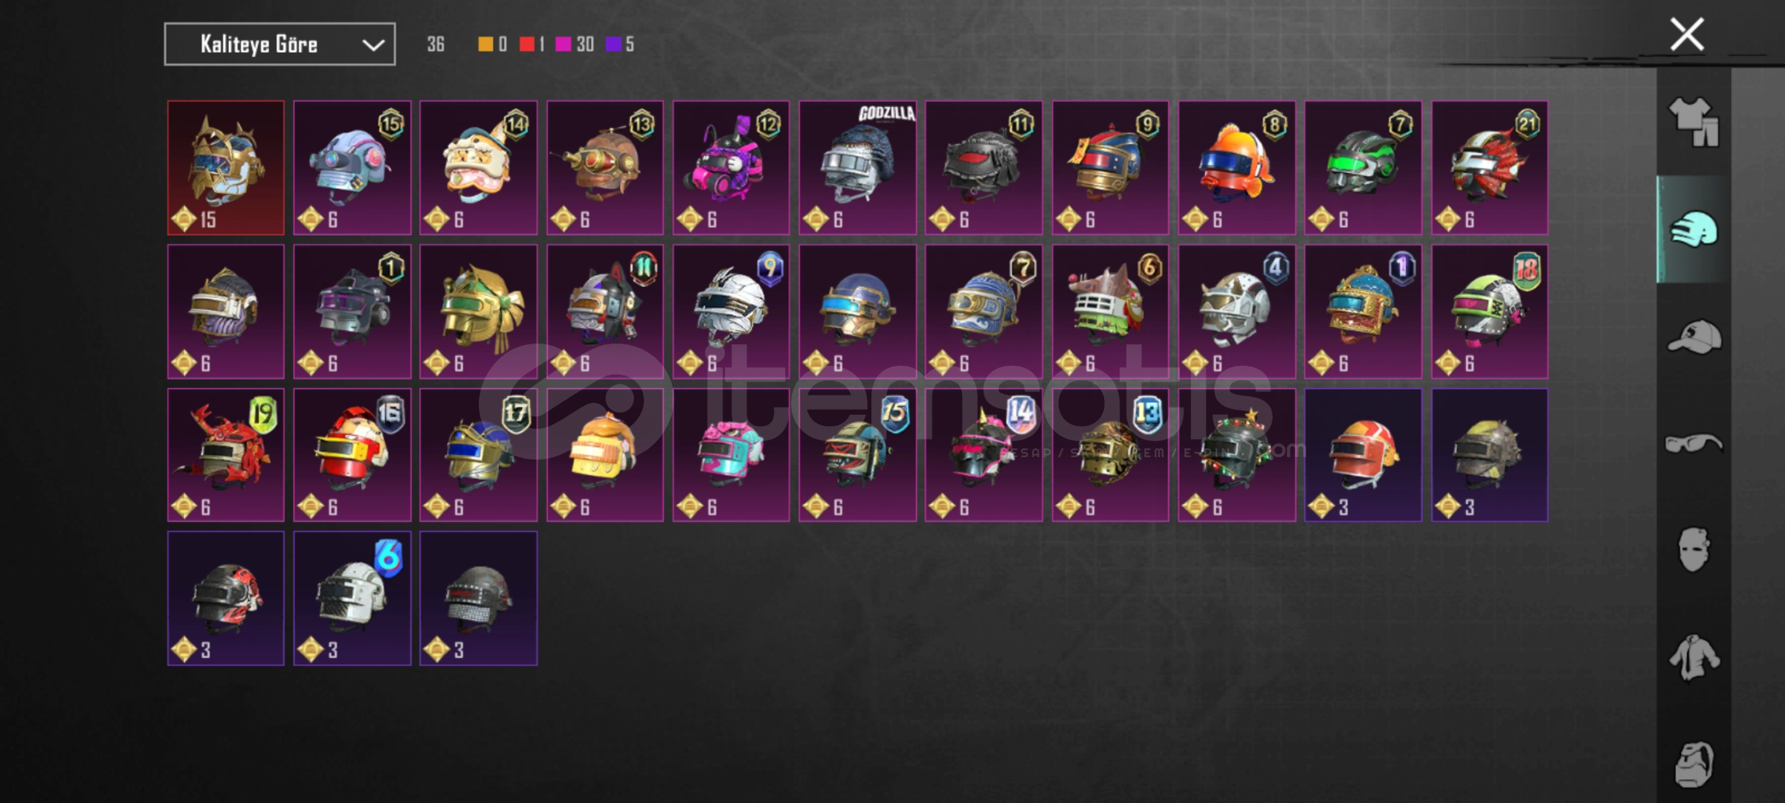Viewport: 1785px width, 803px height.
Task: Open the outfits clothing category icon
Action: pyautogui.click(x=1694, y=122)
